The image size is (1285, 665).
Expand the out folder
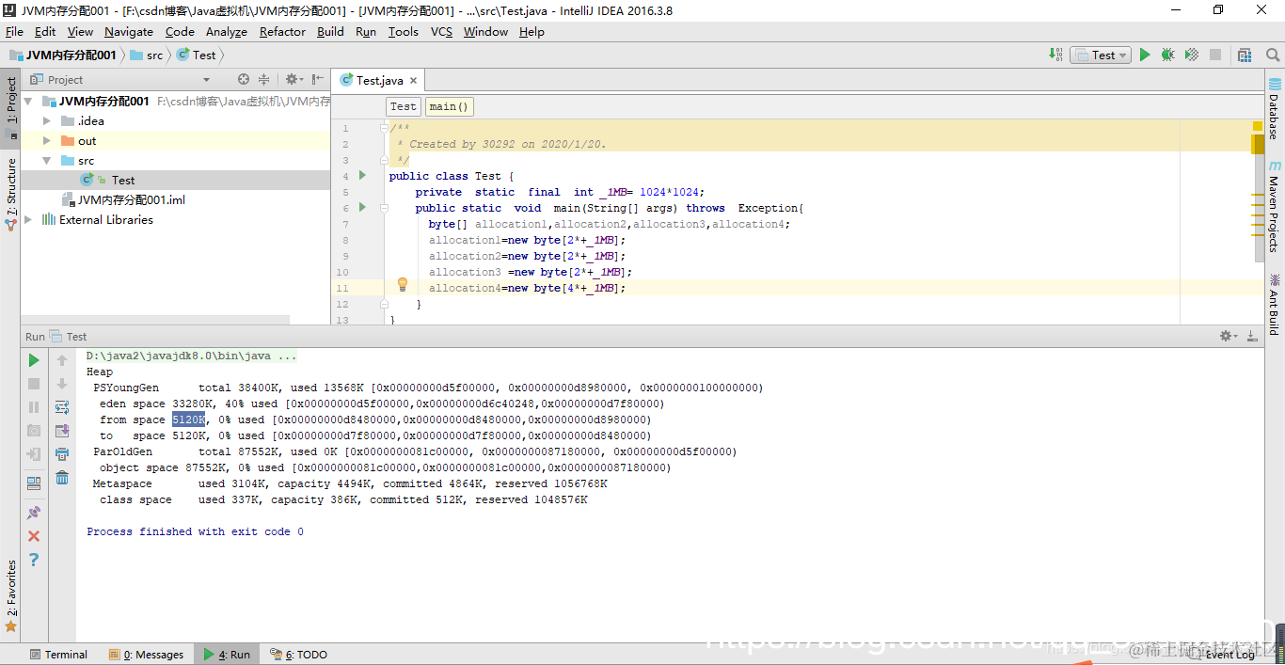47,140
